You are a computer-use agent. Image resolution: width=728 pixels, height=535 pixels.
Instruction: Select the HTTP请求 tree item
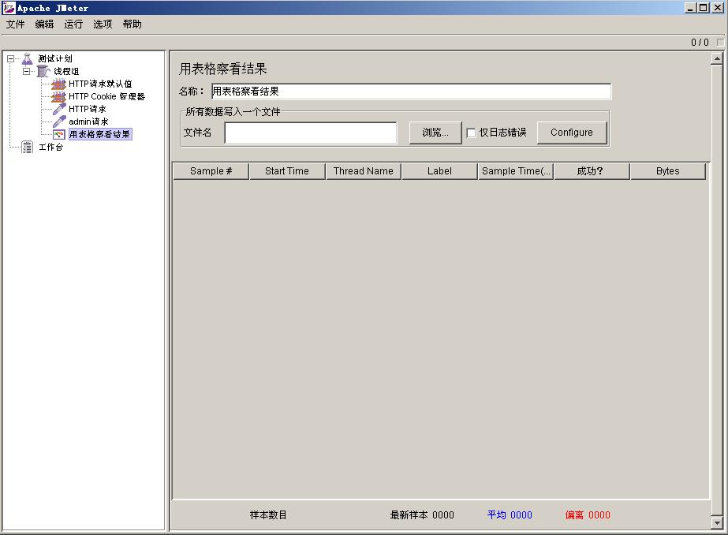click(x=88, y=109)
